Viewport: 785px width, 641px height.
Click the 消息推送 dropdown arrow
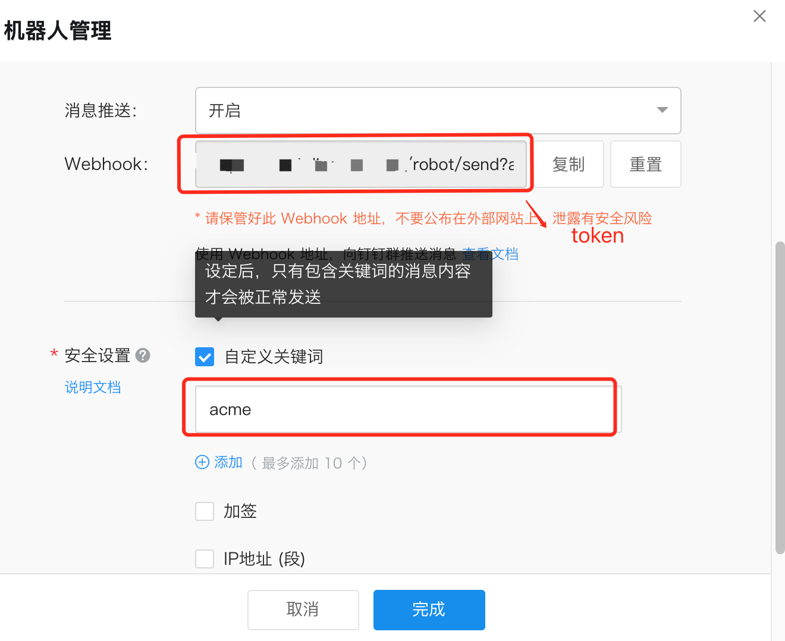coord(662,110)
